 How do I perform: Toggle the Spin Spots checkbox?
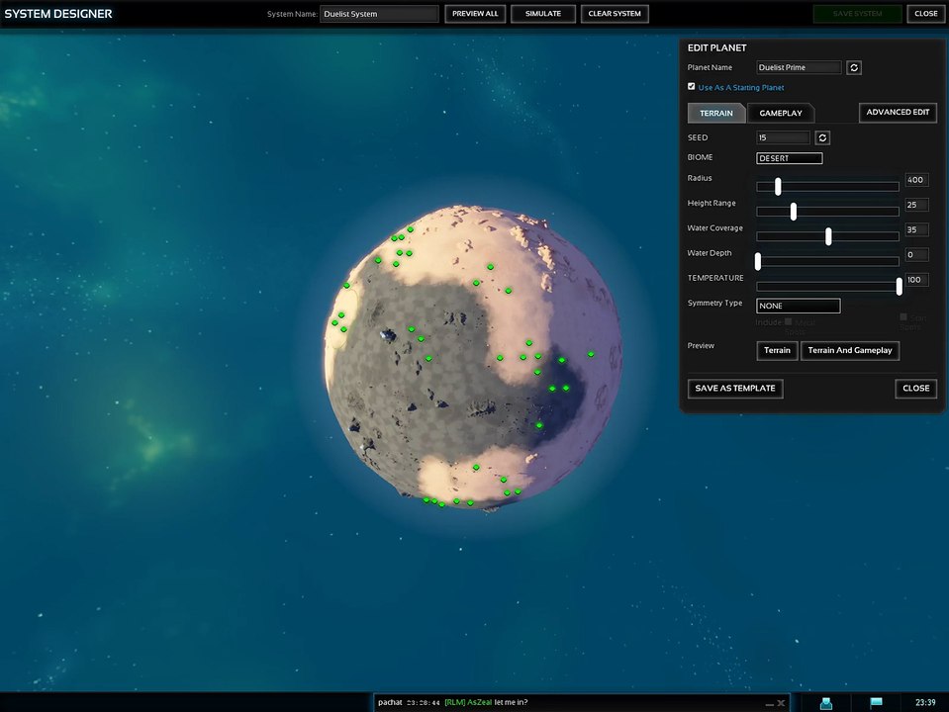(x=903, y=316)
